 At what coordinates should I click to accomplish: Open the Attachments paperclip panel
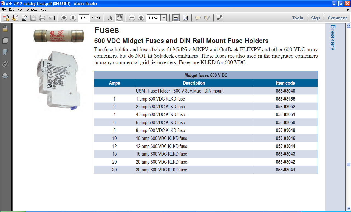pos(5,64)
